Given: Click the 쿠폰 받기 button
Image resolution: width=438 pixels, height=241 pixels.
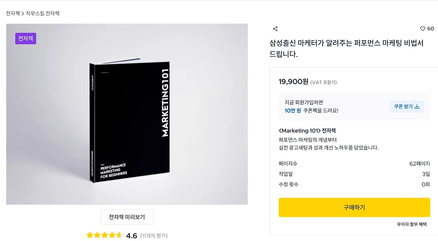Looking at the screenshot, I should [x=407, y=107].
